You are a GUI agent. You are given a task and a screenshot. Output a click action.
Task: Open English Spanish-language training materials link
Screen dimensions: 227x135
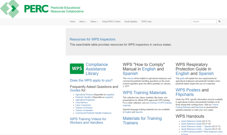click(x=128, y=112)
